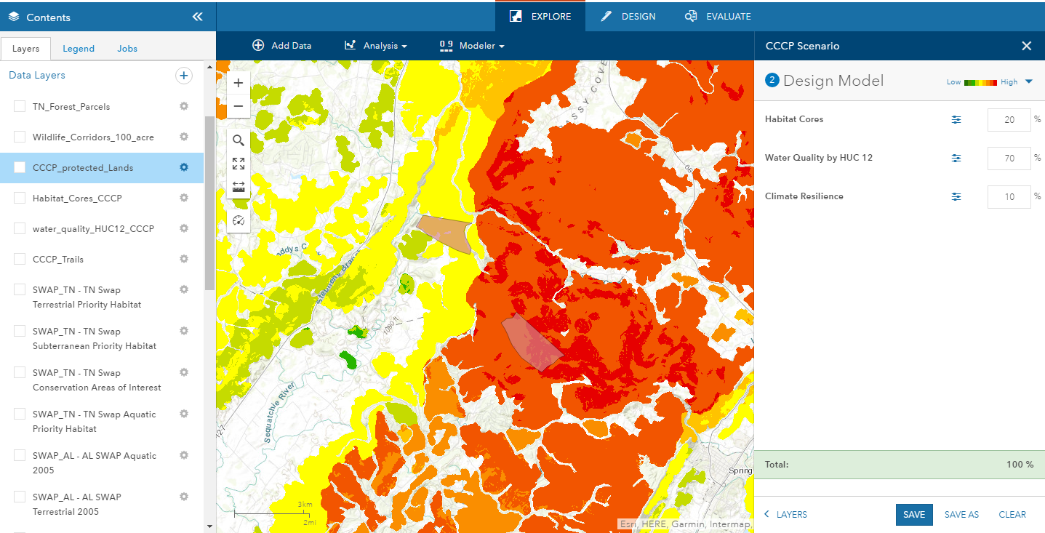Switch to the DESIGN tab
Screen dimensions: 1045x533
628,16
